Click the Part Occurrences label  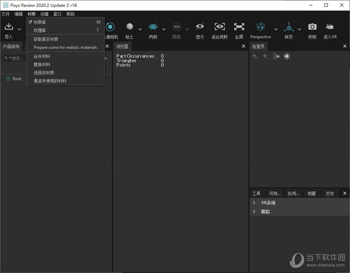[x=135, y=56]
